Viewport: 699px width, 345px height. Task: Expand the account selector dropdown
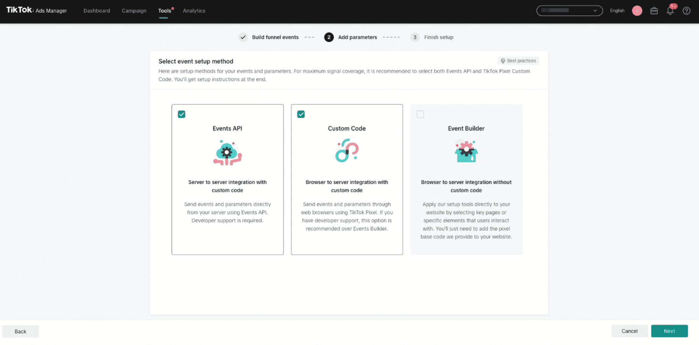tap(569, 11)
